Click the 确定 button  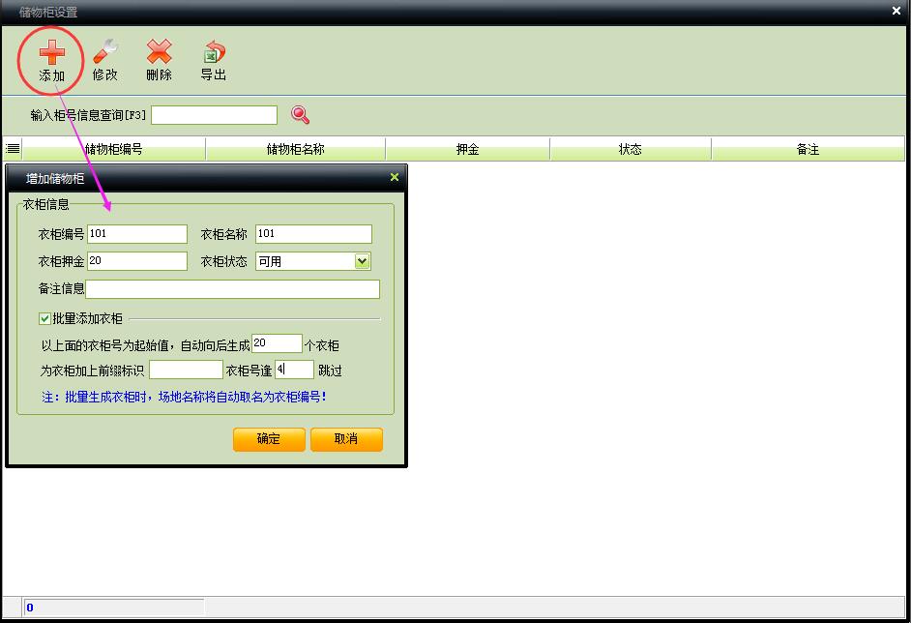(x=269, y=439)
